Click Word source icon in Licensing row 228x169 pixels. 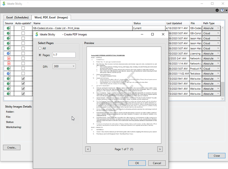tap(9, 53)
